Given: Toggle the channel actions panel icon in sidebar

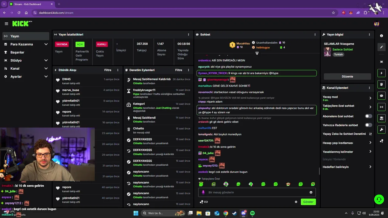Looking at the screenshot, I should (x=381, y=118).
